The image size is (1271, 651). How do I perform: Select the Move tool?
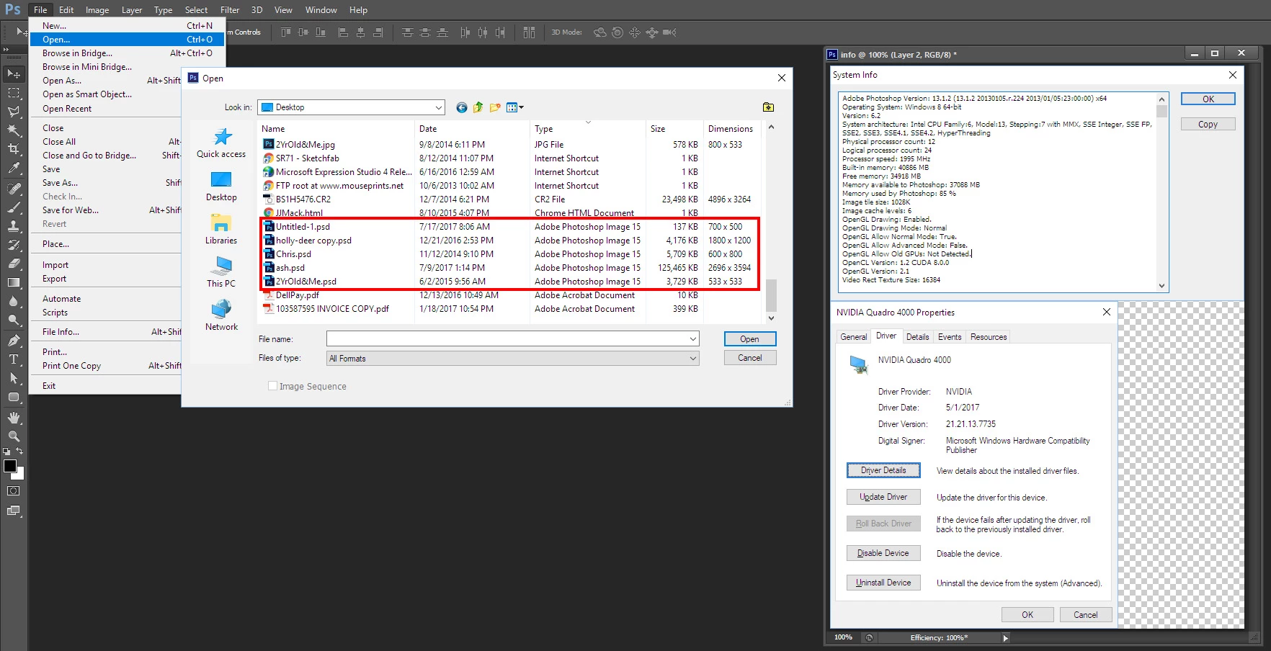14,73
